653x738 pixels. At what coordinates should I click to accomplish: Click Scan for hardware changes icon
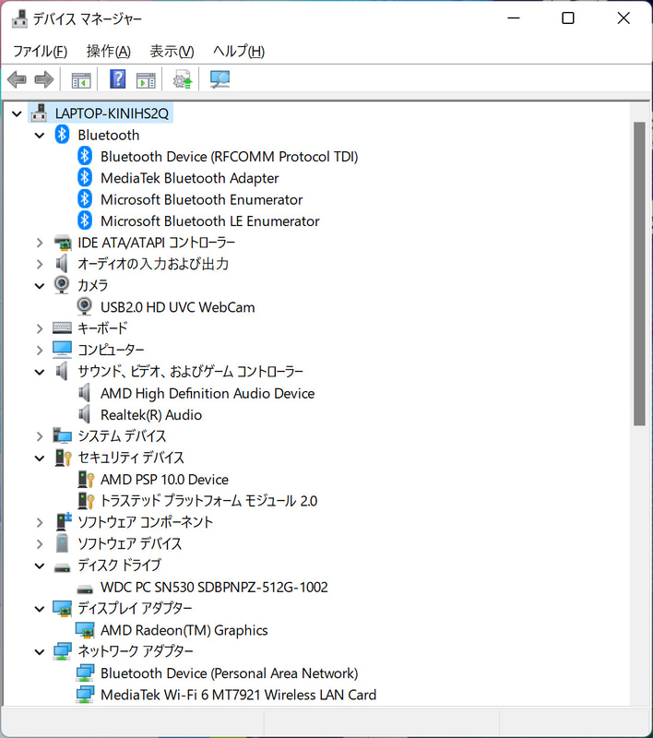point(220,79)
